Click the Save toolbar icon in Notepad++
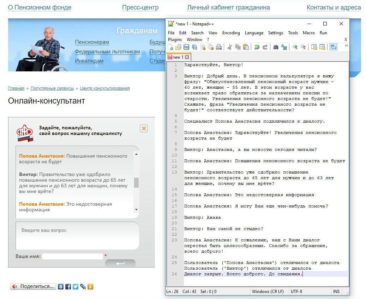This screenshot has height=299, width=366. pos(186,47)
